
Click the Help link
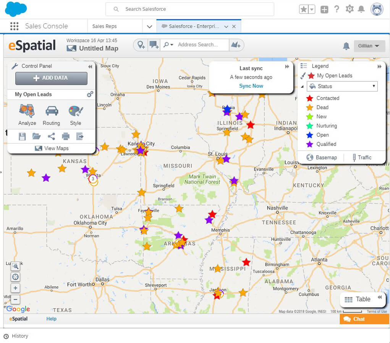coord(52,319)
